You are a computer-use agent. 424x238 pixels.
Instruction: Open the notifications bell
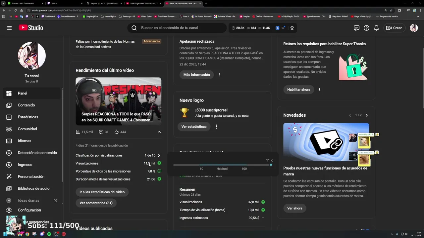coord(376,28)
